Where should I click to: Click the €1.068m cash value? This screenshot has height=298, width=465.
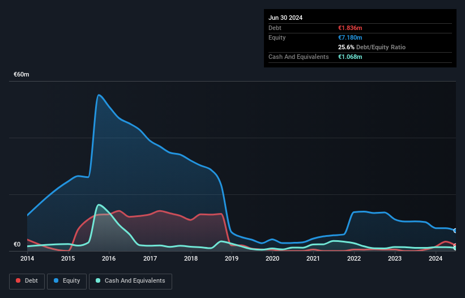click(x=350, y=57)
